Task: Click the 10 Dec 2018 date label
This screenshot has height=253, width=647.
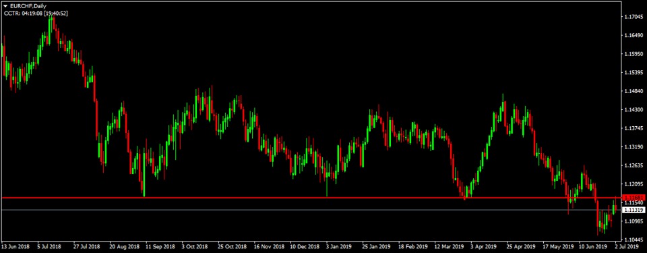Action: (x=303, y=246)
